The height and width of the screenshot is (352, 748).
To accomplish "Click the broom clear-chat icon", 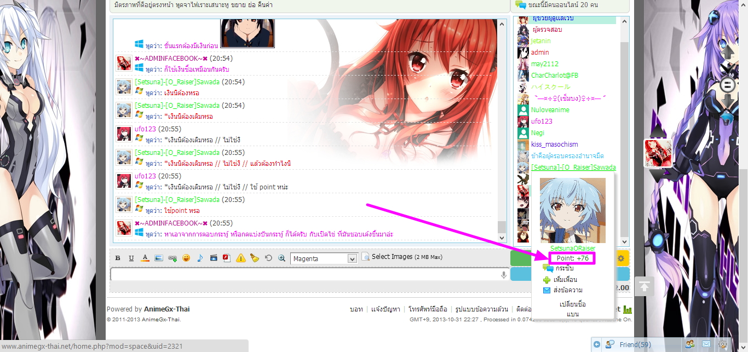I will (x=255, y=258).
